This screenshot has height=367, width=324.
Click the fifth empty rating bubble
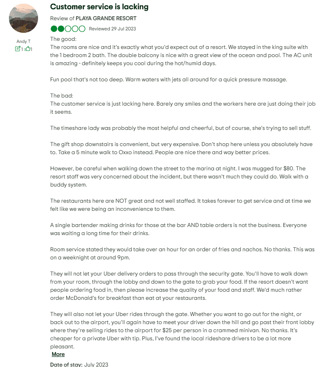(x=82, y=29)
